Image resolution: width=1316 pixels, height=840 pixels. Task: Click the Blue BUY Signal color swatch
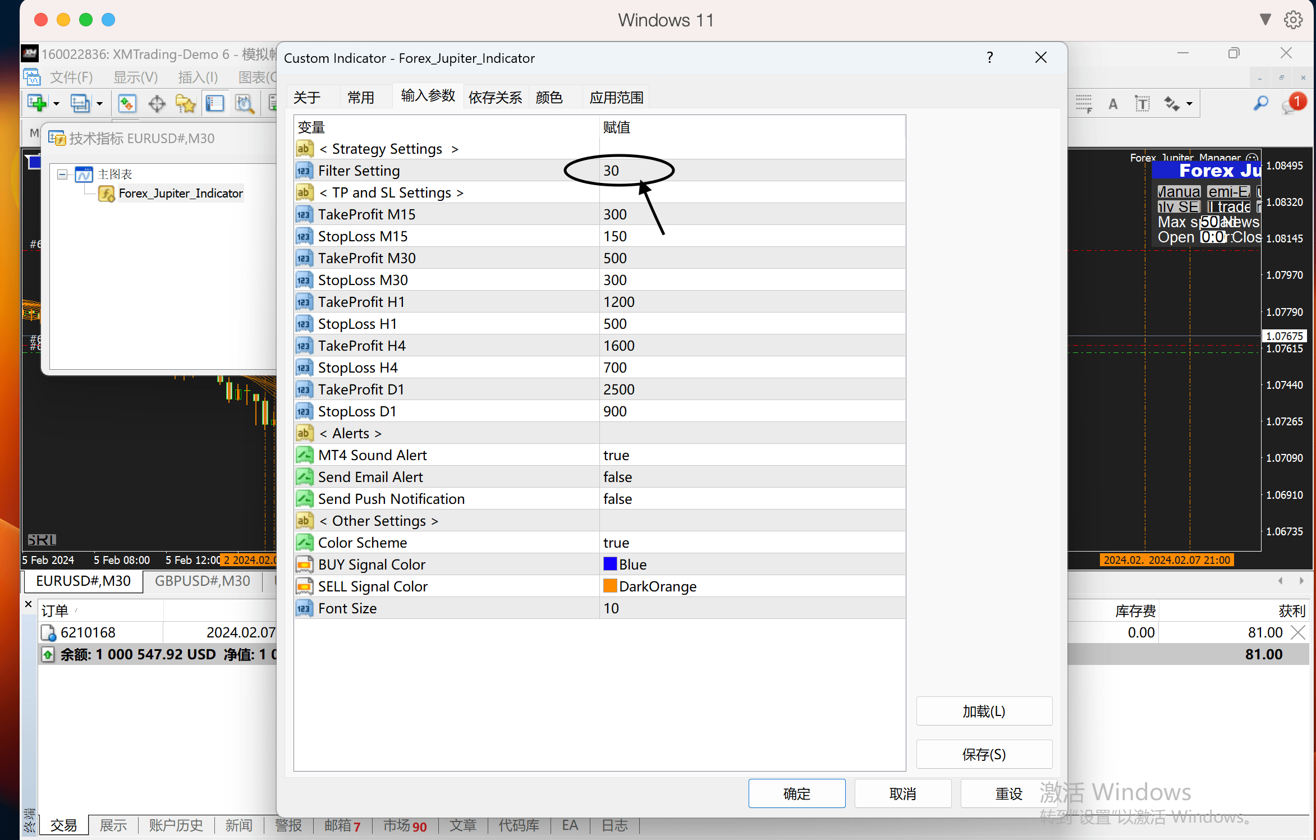click(x=610, y=564)
